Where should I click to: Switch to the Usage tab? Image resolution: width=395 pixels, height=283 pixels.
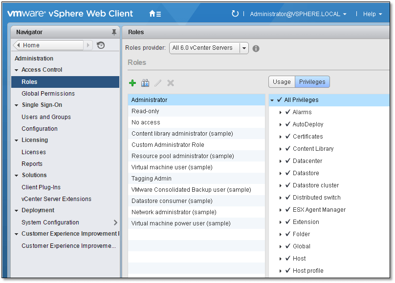[x=282, y=82]
